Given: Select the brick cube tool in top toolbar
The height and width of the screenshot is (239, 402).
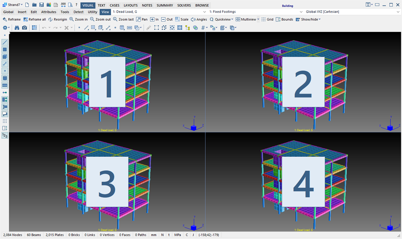Looking at the screenshot, I should pos(100,27).
